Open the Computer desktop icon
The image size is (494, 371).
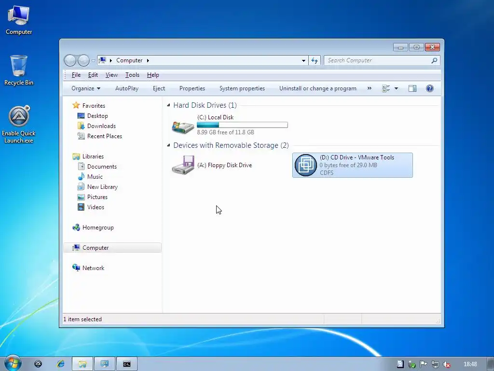coord(19,20)
